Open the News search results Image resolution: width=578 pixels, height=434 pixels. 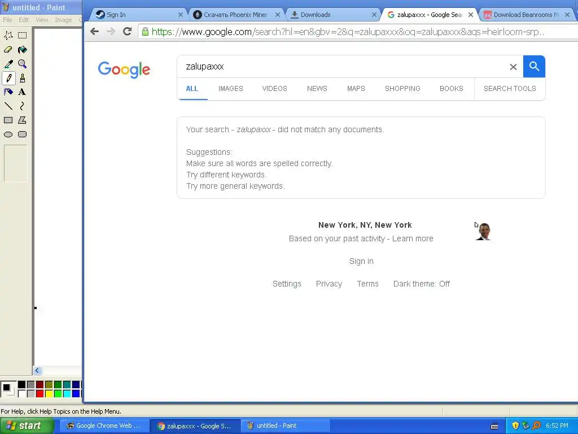pos(317,89)
